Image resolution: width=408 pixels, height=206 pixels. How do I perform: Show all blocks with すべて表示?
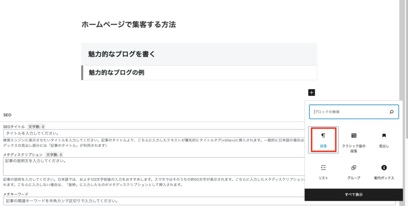coord(354,194)
